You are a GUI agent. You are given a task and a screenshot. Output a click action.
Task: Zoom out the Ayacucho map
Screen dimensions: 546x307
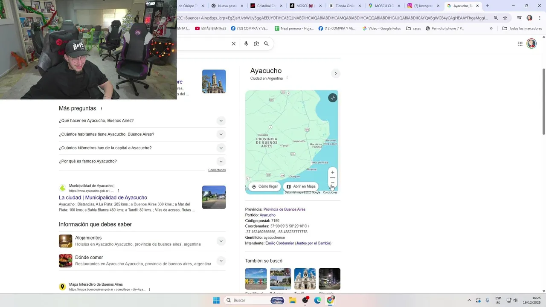(x=333, y=183)
